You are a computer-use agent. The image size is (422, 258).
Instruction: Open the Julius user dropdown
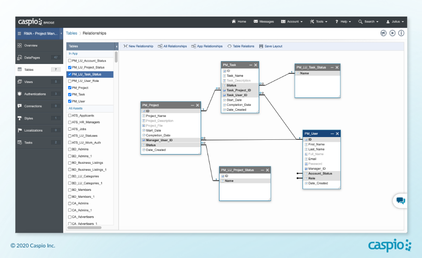click(x=395, y=22)
